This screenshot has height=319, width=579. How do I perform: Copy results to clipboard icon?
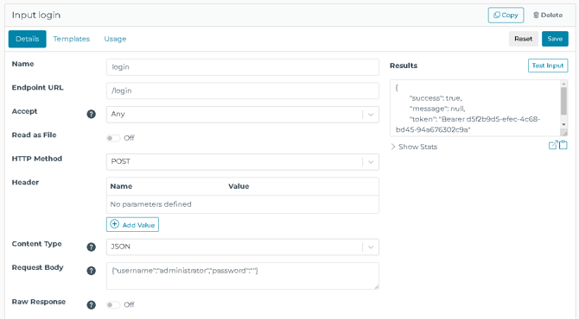coord(563,145)
